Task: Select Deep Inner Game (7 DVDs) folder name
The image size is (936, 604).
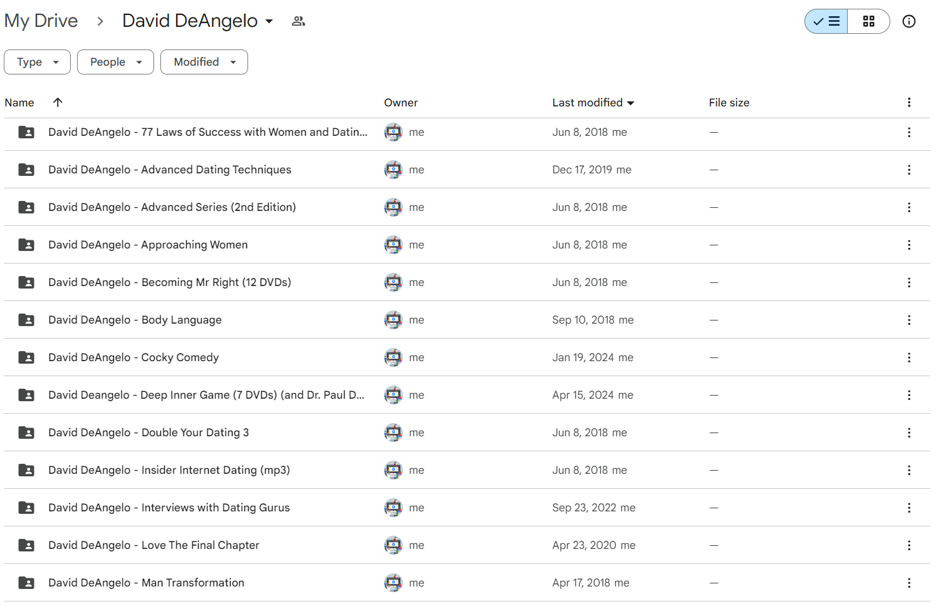Action: (206, 395)
